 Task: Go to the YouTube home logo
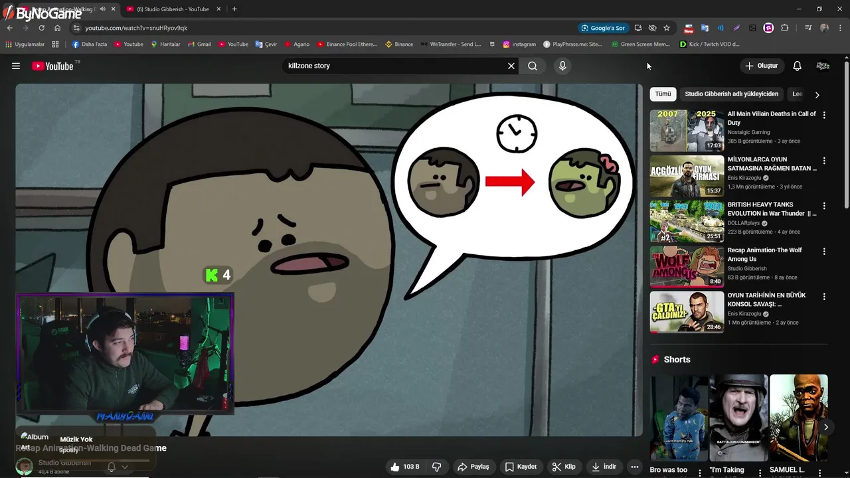coord(52,66)
